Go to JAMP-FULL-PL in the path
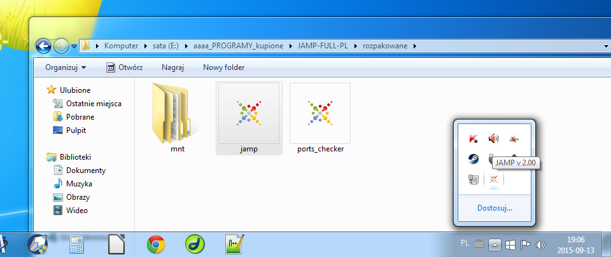The width and height of the screenshot is (611, 257). tap(322, 46)
